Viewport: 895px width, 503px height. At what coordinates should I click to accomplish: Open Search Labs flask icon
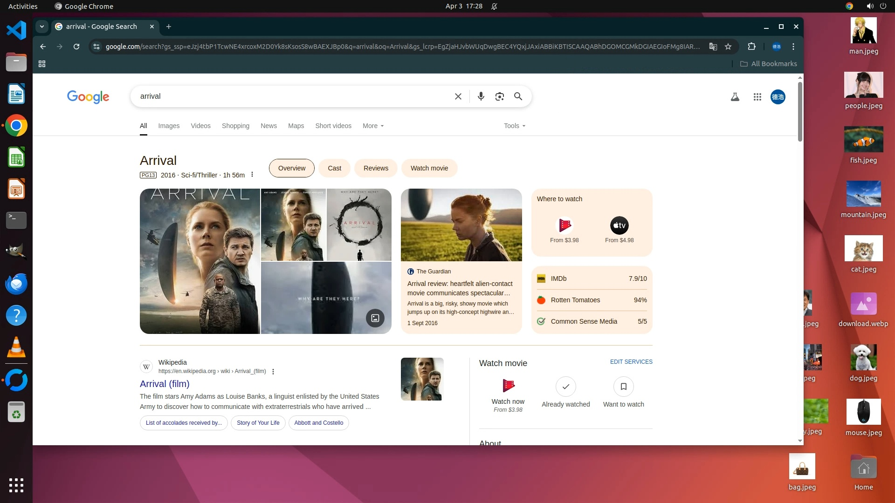tap(735, 97)
